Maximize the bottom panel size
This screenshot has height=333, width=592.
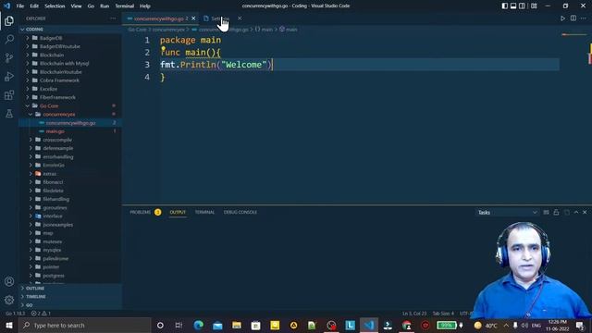576,212
